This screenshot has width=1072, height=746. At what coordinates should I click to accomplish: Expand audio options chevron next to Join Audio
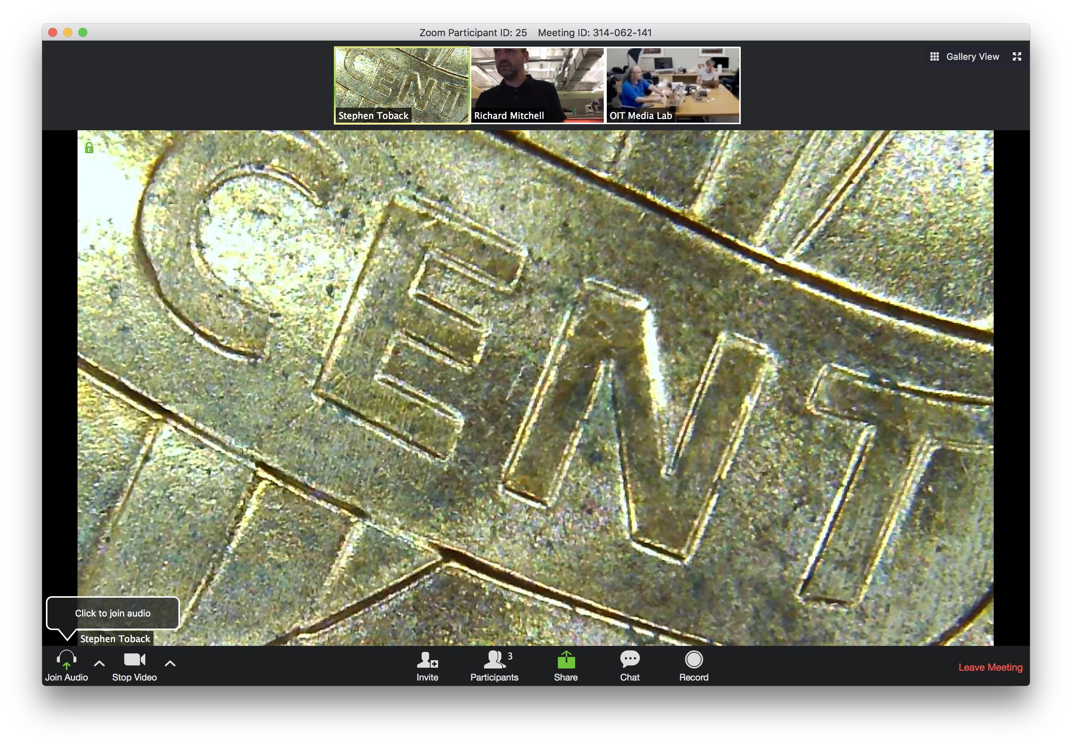pos(99,663)
